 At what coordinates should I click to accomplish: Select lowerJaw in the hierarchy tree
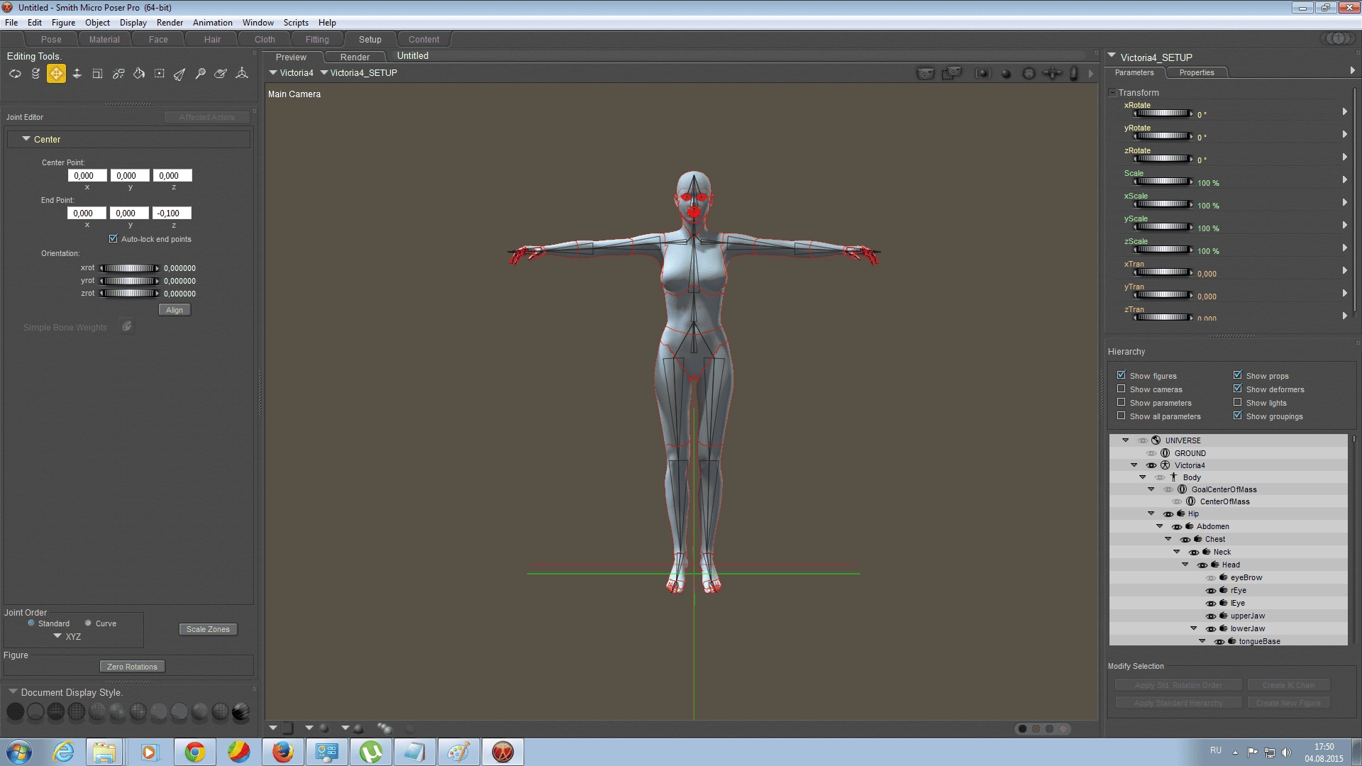[x=1248, y=629]
